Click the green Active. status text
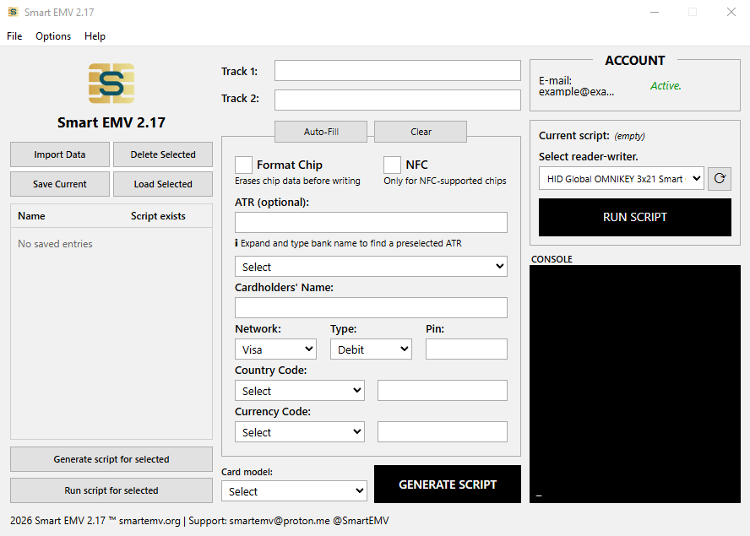The height and width of the screenshot is (536, 750). [x=666, y=86]
